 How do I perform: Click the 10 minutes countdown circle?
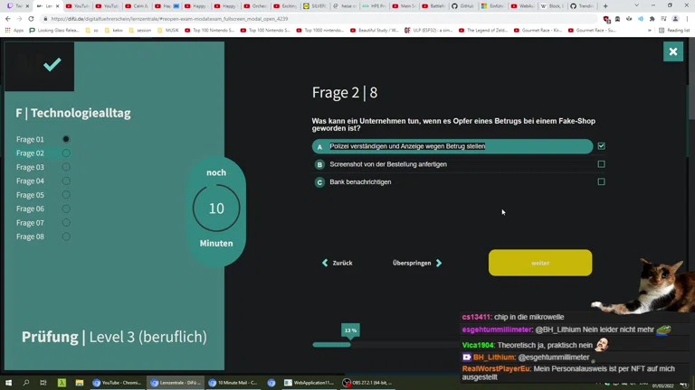[x=216, y=209]
